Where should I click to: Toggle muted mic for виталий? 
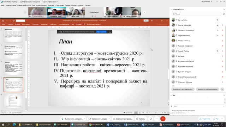(222, 56)
